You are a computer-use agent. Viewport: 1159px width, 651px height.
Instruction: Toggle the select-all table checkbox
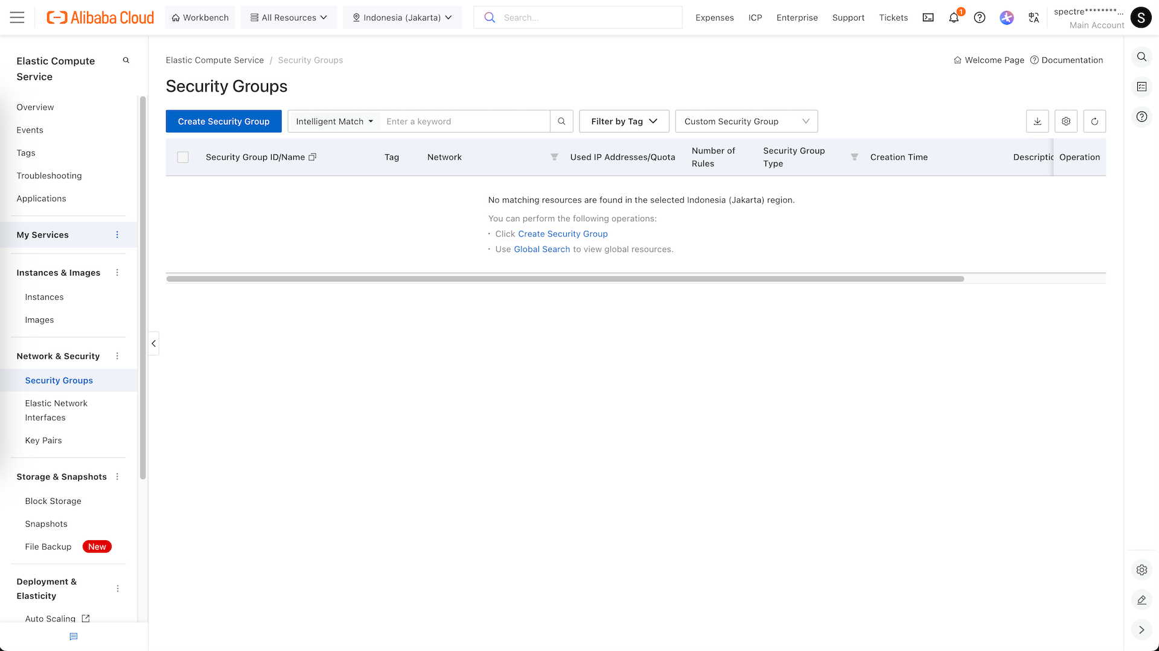(183, 157)
